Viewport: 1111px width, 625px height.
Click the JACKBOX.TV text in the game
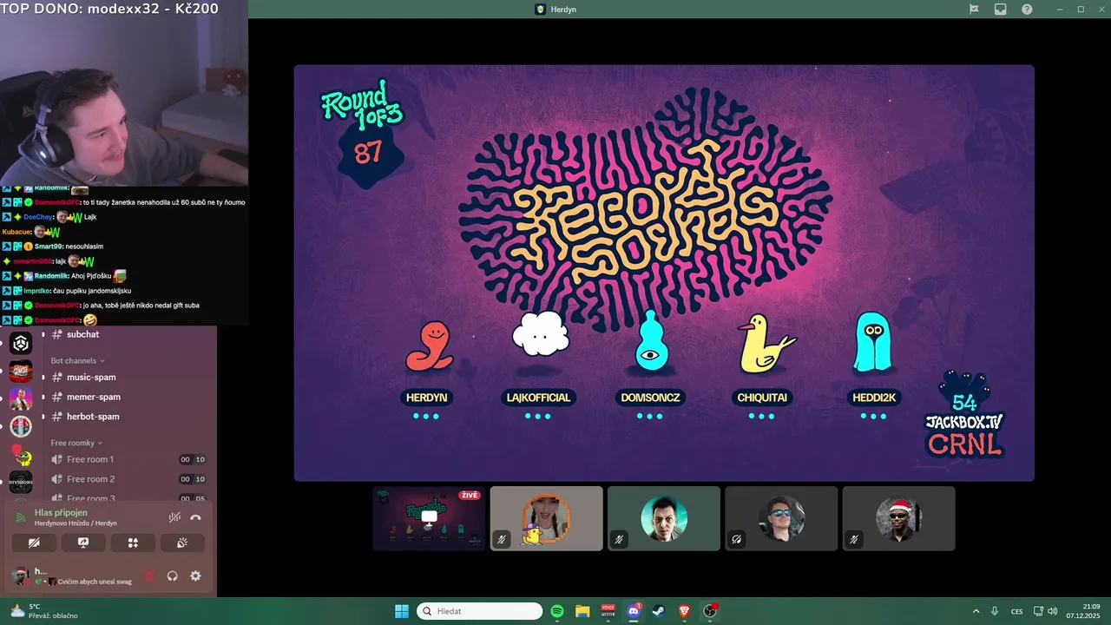(x=964, y=422)
